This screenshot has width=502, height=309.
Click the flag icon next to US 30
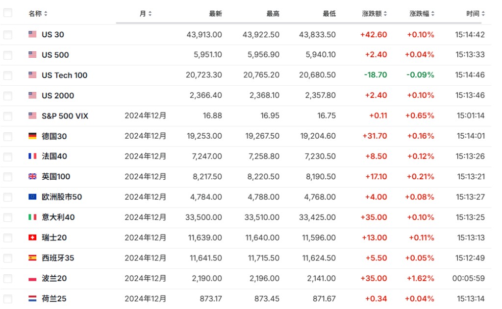point(32,34)
